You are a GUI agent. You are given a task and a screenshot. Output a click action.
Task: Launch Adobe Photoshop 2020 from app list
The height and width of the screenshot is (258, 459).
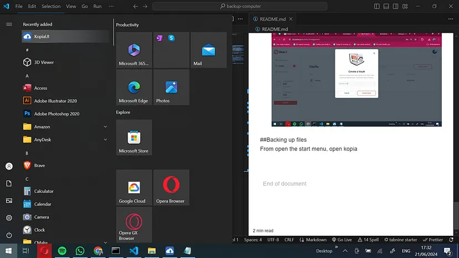56,113
